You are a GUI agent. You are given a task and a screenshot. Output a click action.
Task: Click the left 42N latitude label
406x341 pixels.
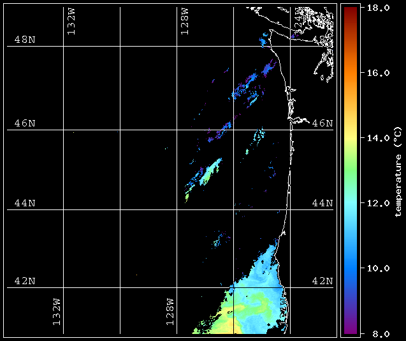[25, 281]
